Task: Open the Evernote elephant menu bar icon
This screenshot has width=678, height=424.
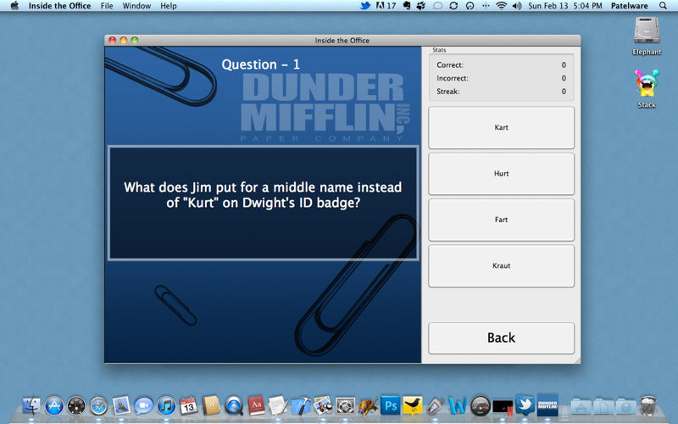Action: click(407, 6)
